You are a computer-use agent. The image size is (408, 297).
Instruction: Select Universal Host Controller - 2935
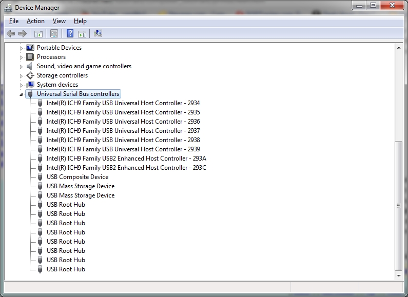[x=123, y=112]
